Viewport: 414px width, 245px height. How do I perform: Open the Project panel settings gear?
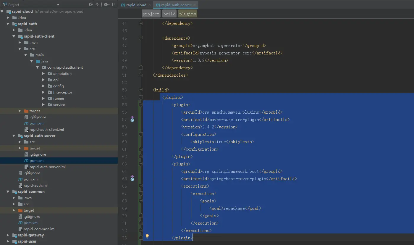(106, 4)
